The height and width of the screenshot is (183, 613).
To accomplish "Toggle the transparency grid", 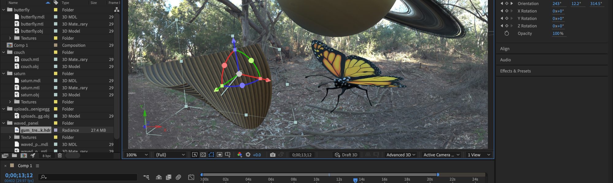I will point(203,155).
